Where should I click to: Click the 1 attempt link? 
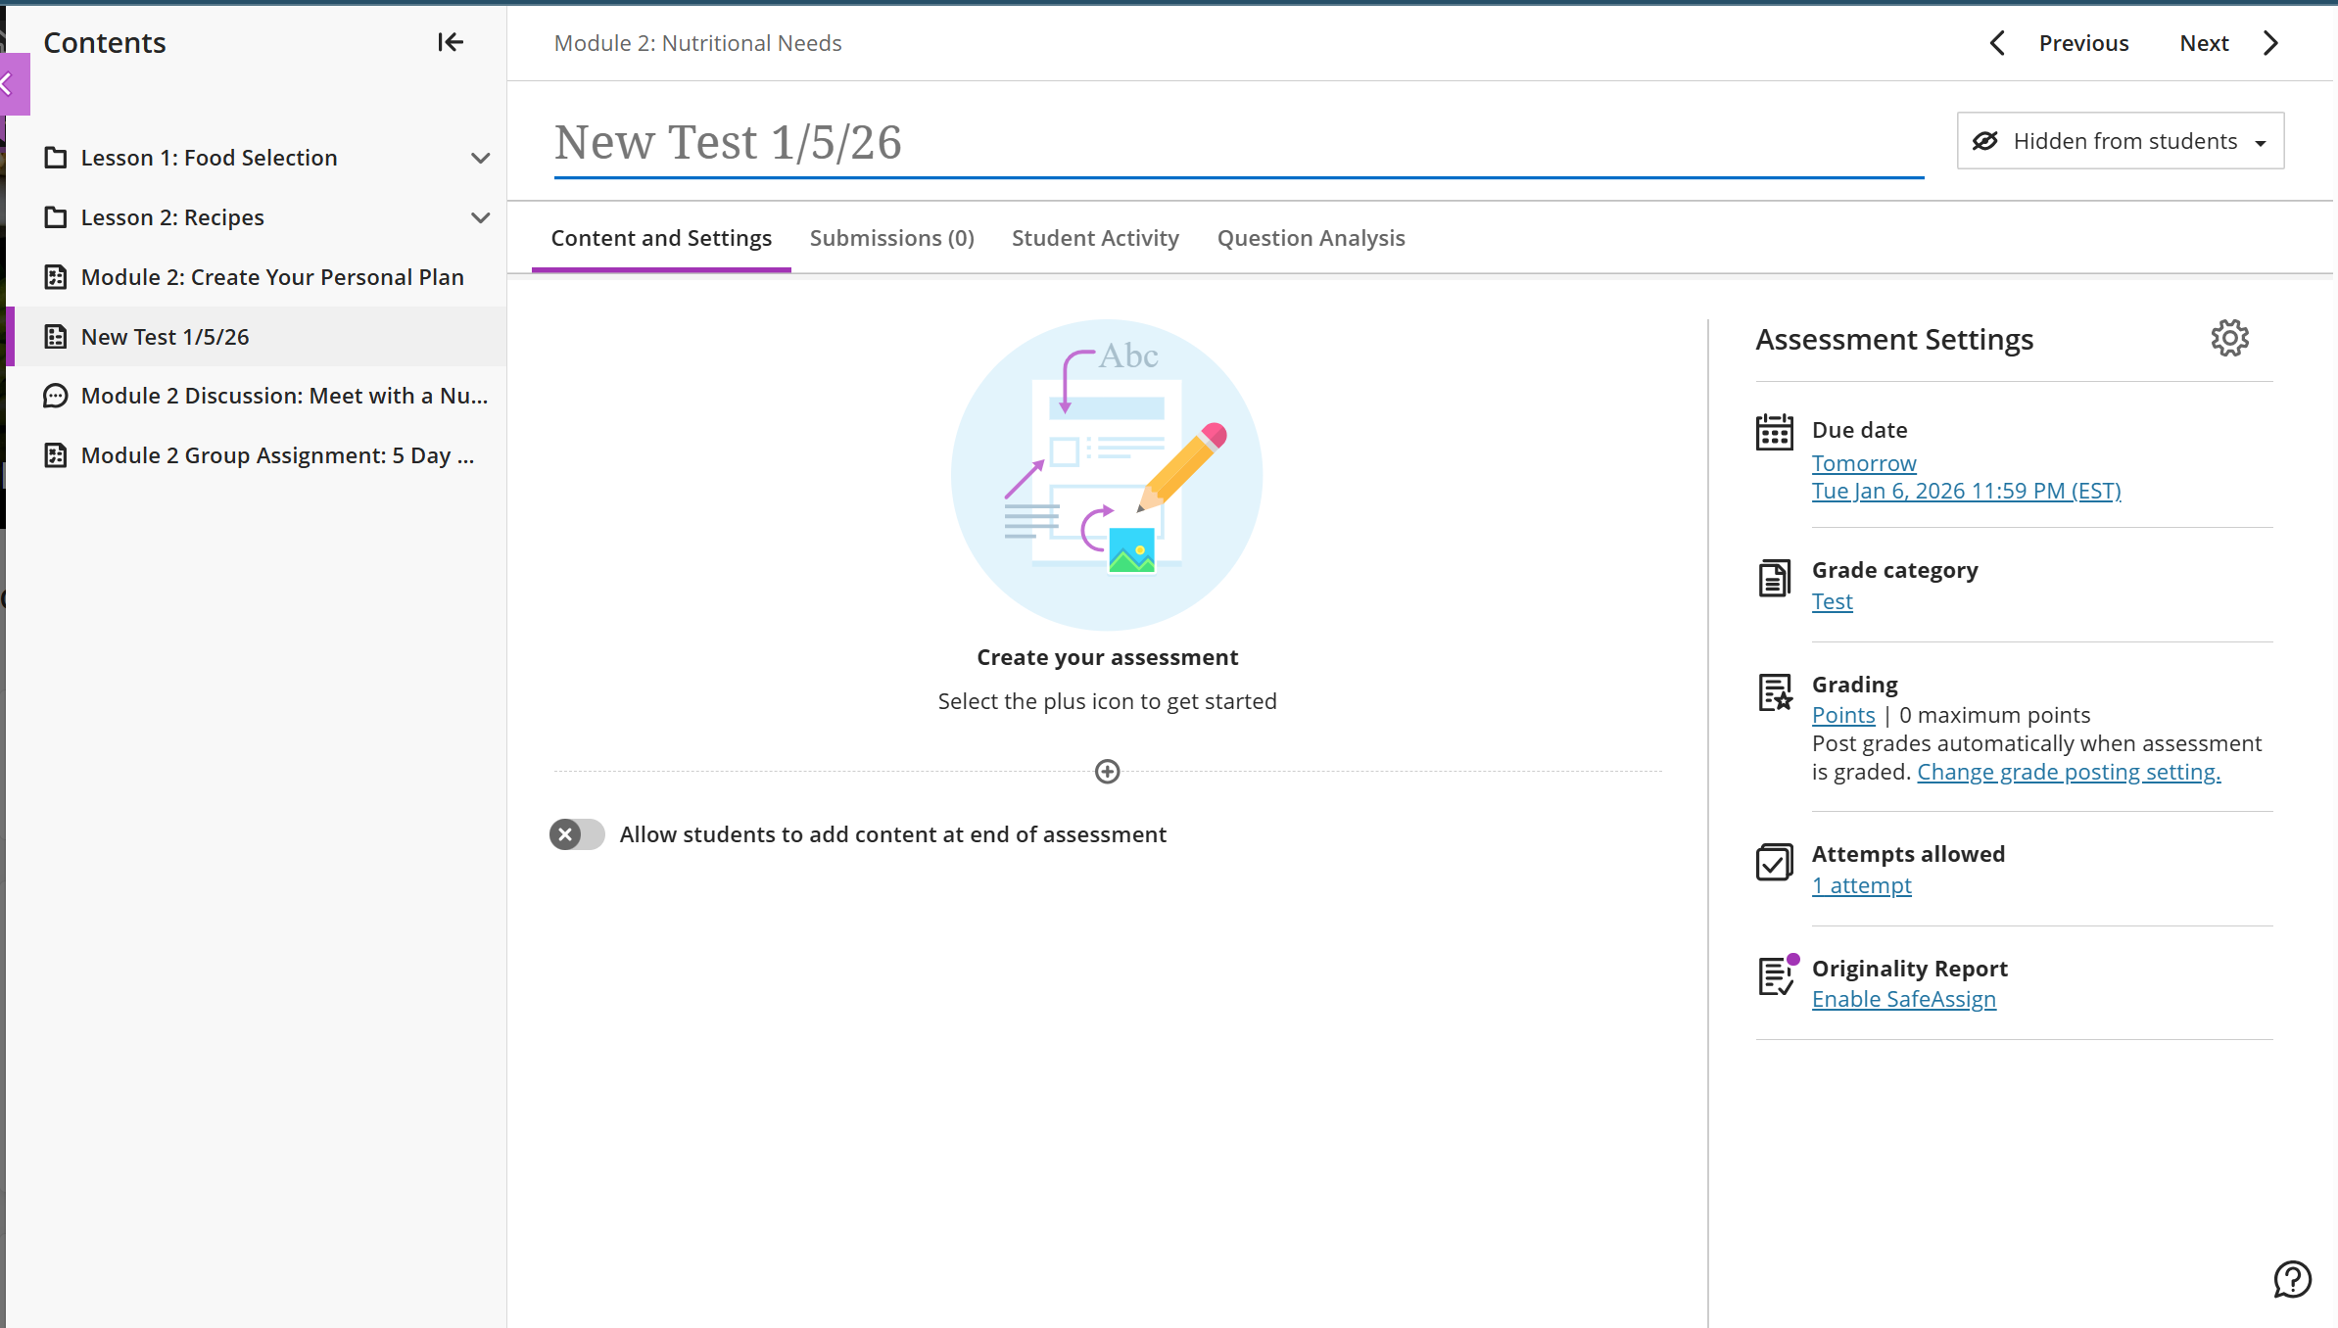tap(1861, 885)
